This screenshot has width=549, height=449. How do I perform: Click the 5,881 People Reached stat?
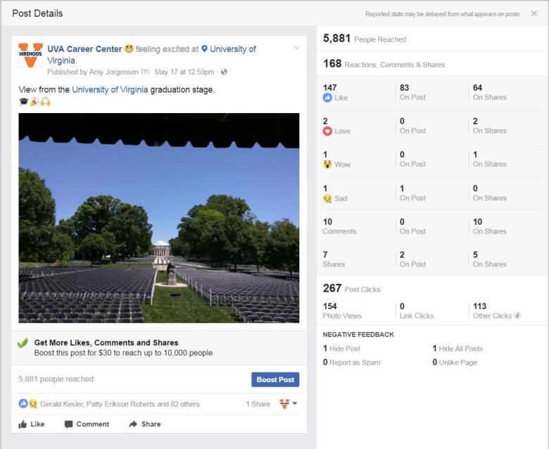365,39
